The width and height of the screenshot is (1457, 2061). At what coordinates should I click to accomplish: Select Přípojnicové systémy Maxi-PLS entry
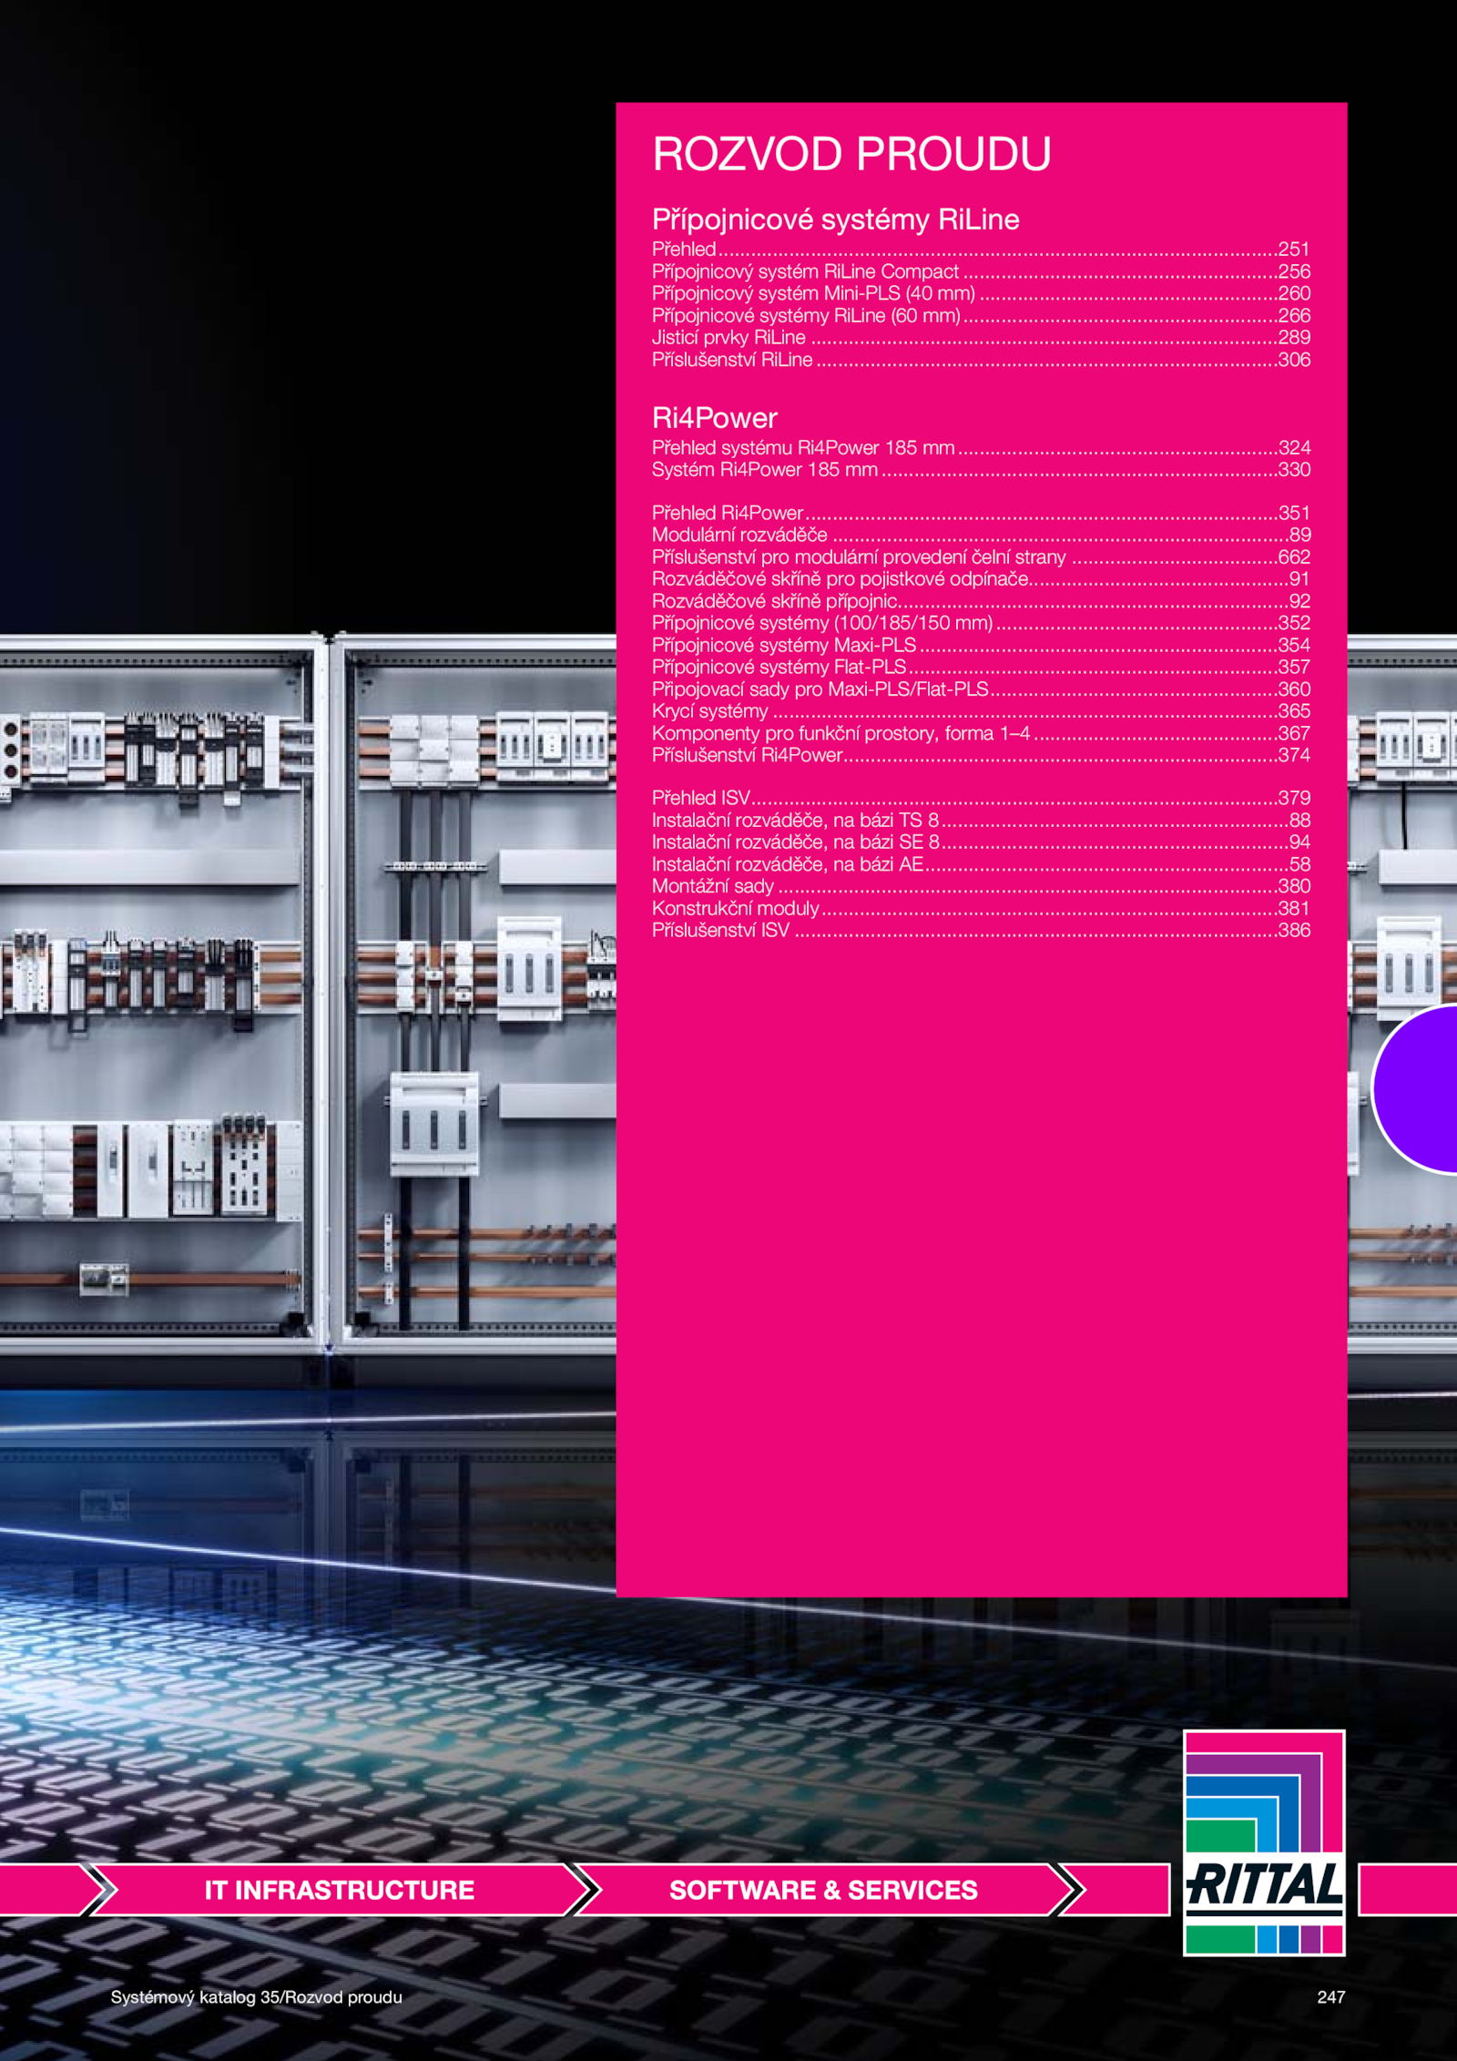[981, 645]
